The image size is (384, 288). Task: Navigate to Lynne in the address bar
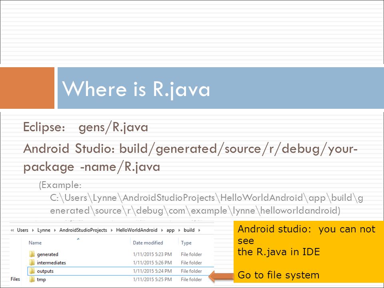(44, 230)
